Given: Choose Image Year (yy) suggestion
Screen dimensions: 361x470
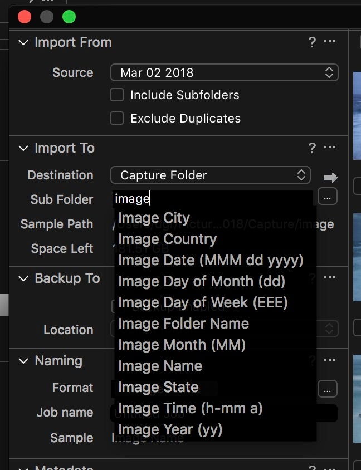Looking at the screenshot, I should (x=215, y=429).
